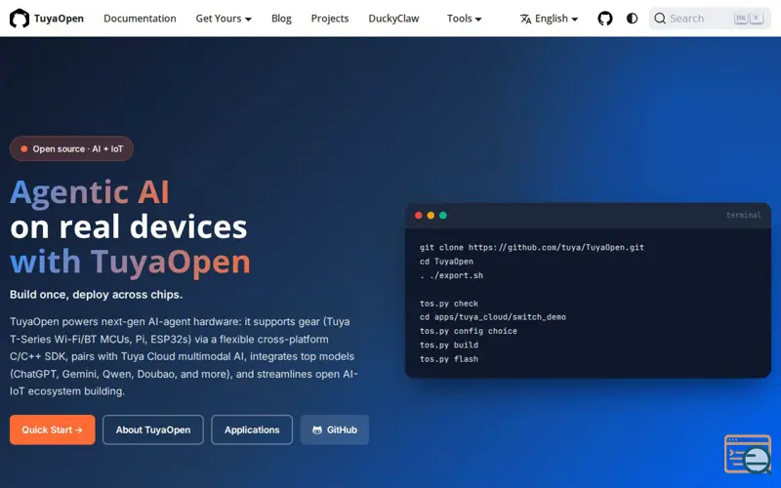Toggle dark/light mode contrast icon
This screenshot has width=781, height=488.
[x=632, y=19]
